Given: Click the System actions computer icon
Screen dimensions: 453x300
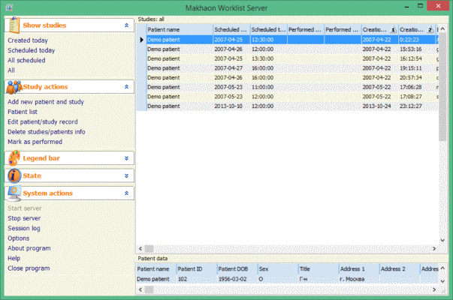Looking at the screenshot, I should click(14, 193).
